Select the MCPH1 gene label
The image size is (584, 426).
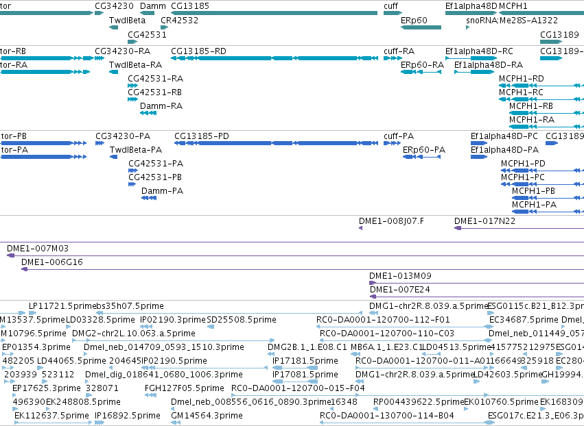(513, 6)
